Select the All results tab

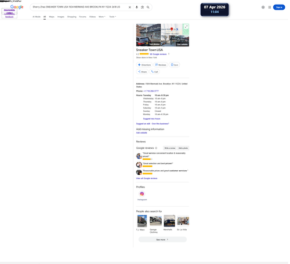(x=45, y=17)
